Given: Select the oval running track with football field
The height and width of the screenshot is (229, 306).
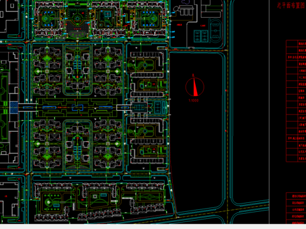Looking at the screenshot, I should 215,31.
